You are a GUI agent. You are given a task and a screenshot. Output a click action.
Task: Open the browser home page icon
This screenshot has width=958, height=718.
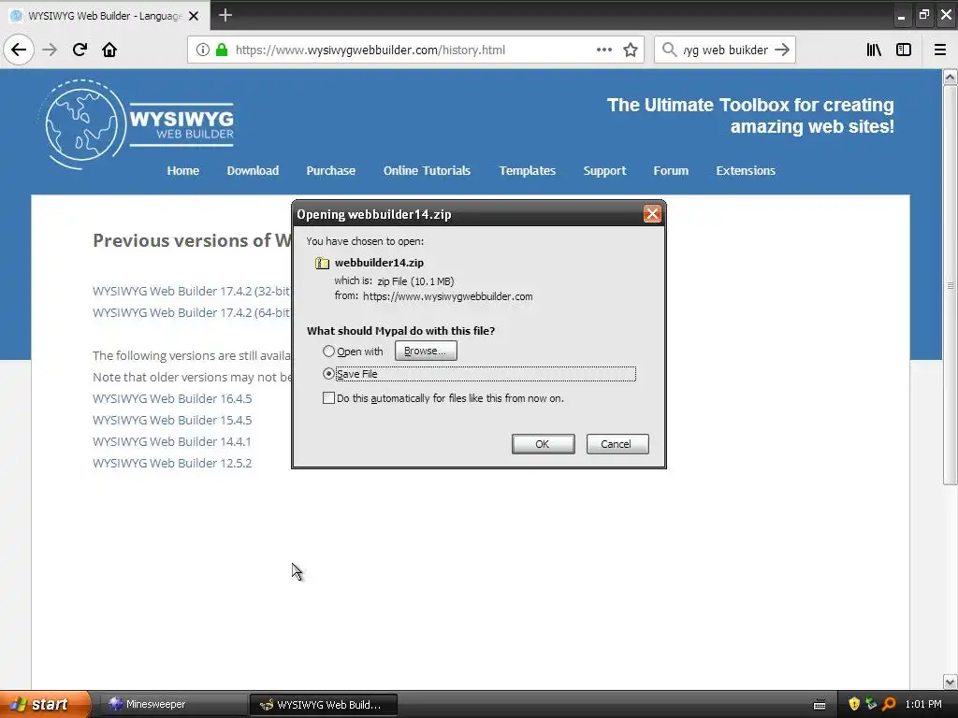[x=109, y=50]
